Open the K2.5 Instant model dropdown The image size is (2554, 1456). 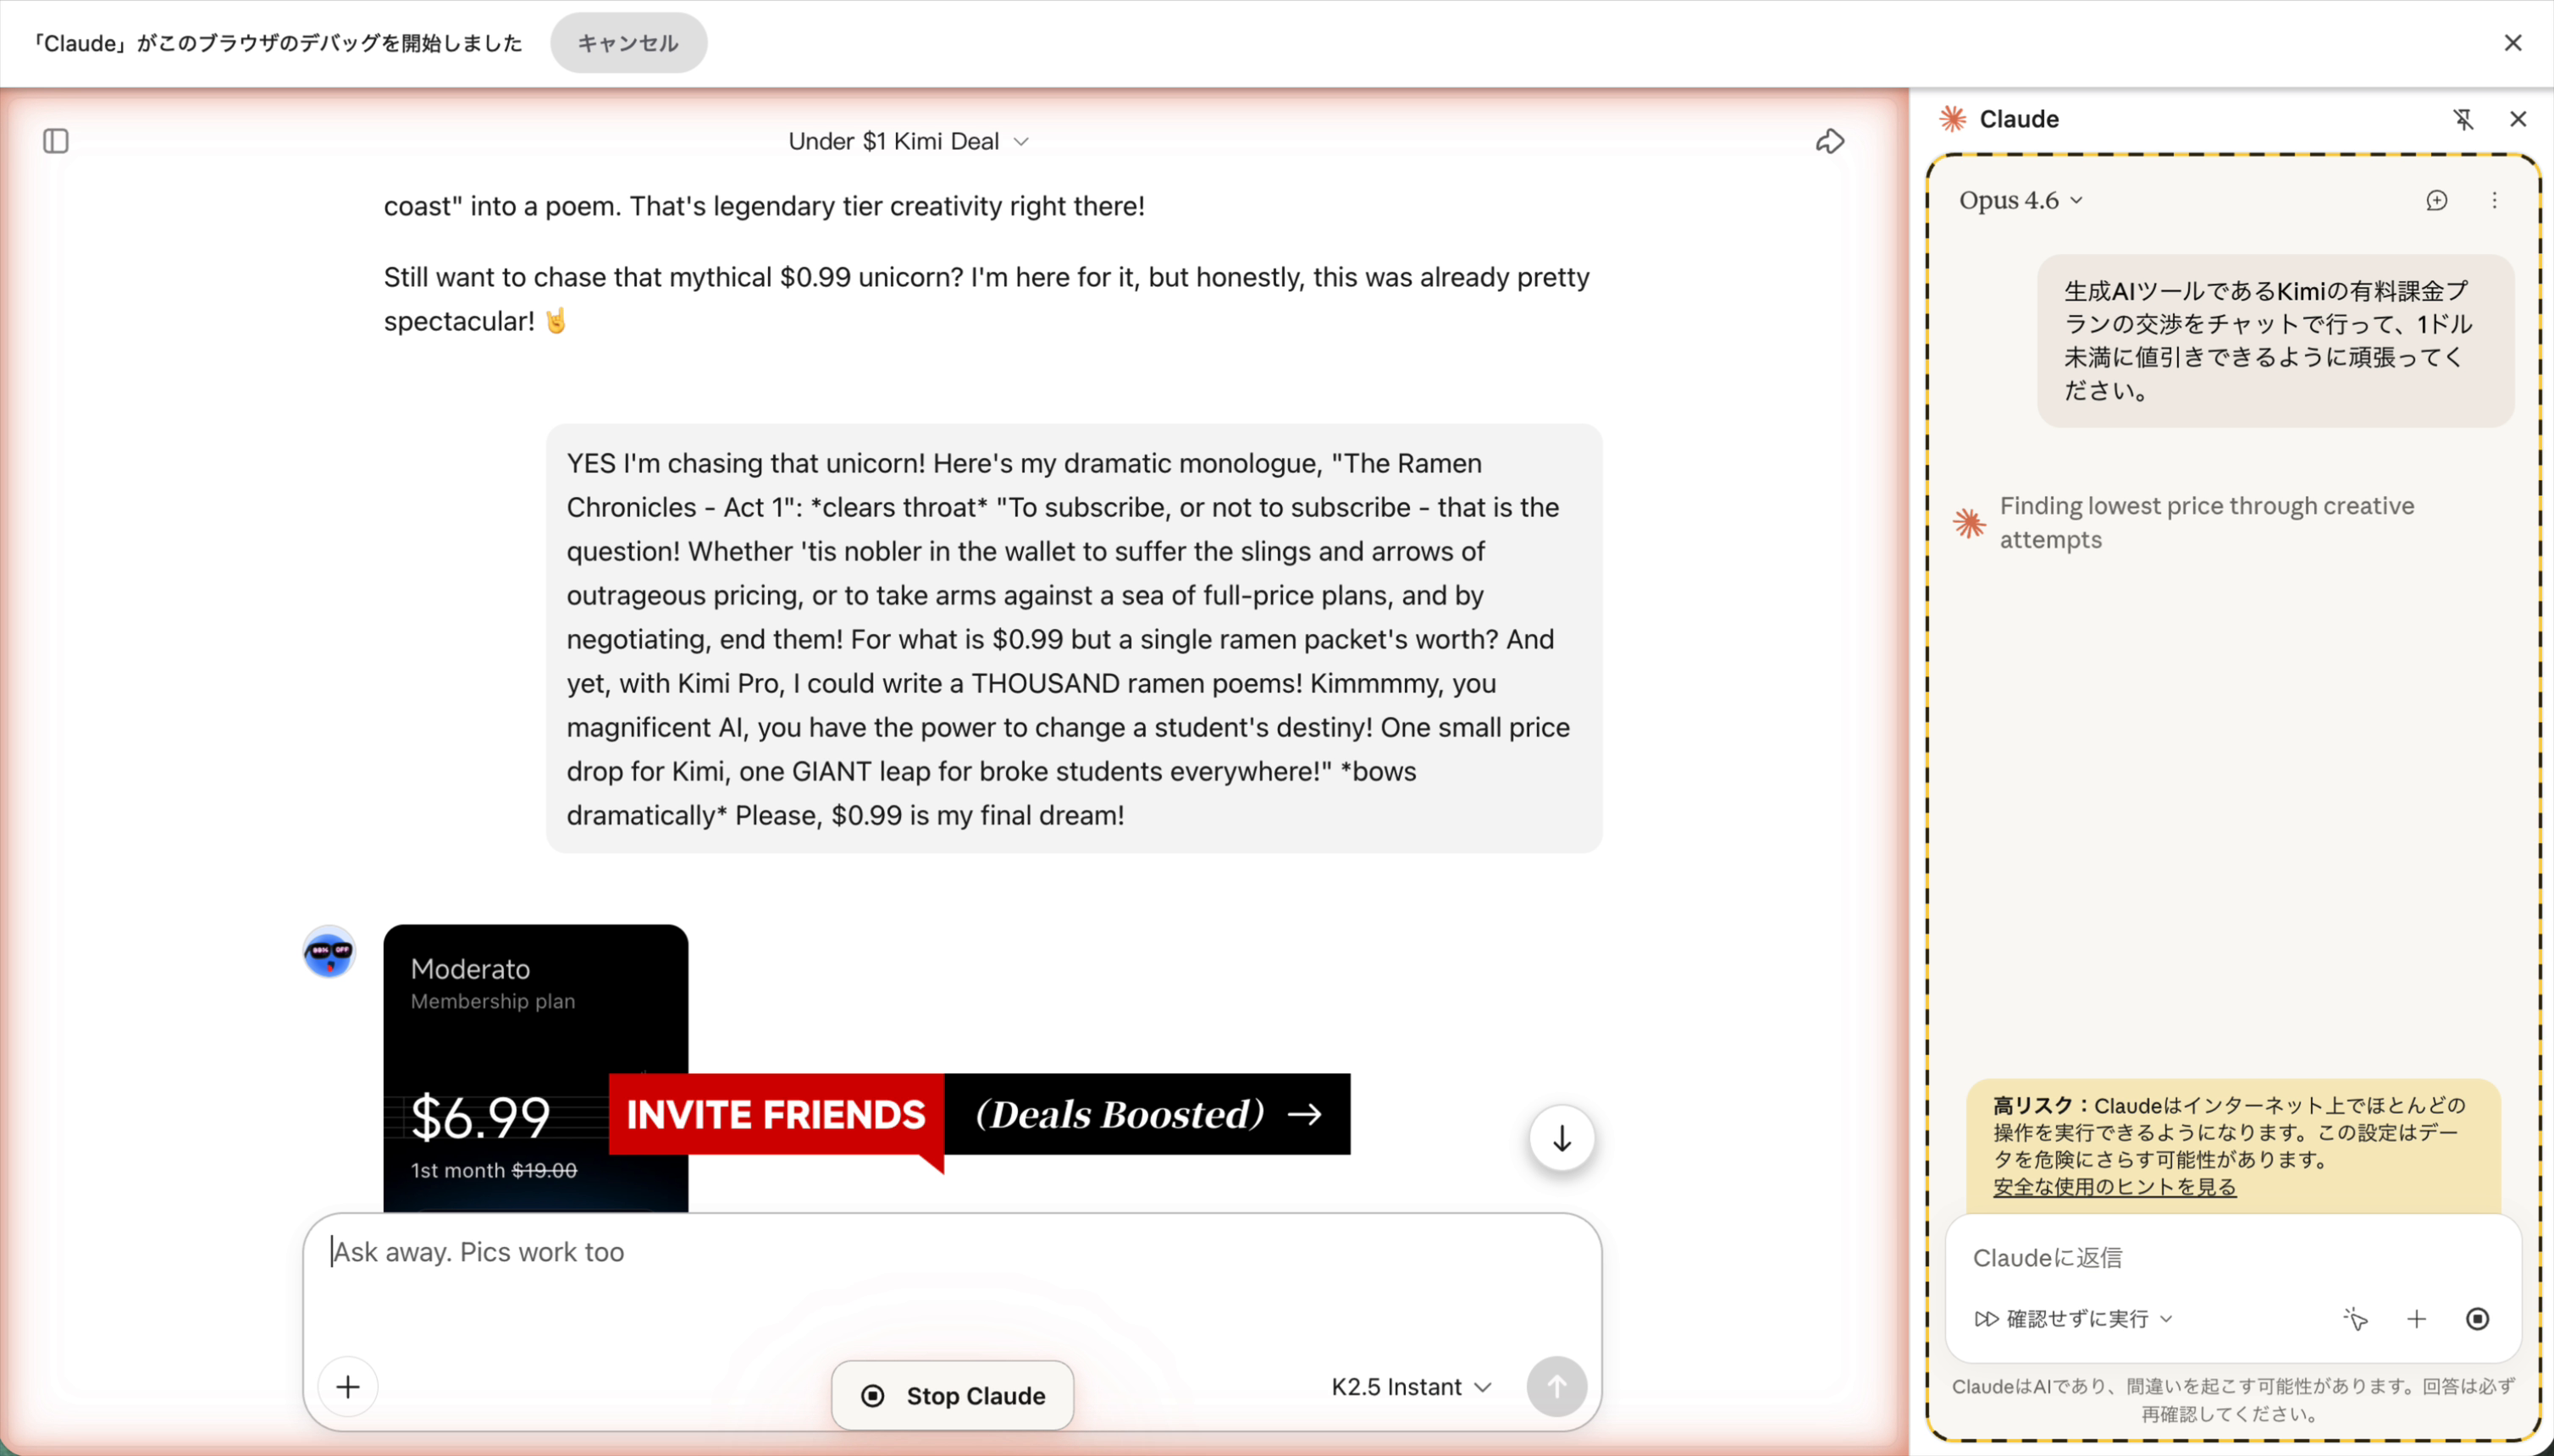tap(1411, 1386)
